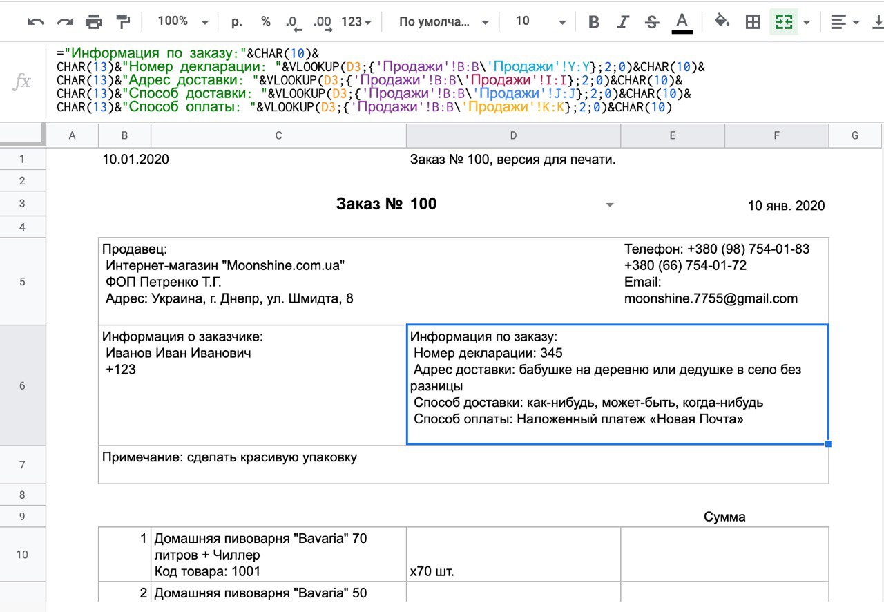Decrease decimal places
The height and width of the screenshot is (612, 884).
click(x=293, y=22)
